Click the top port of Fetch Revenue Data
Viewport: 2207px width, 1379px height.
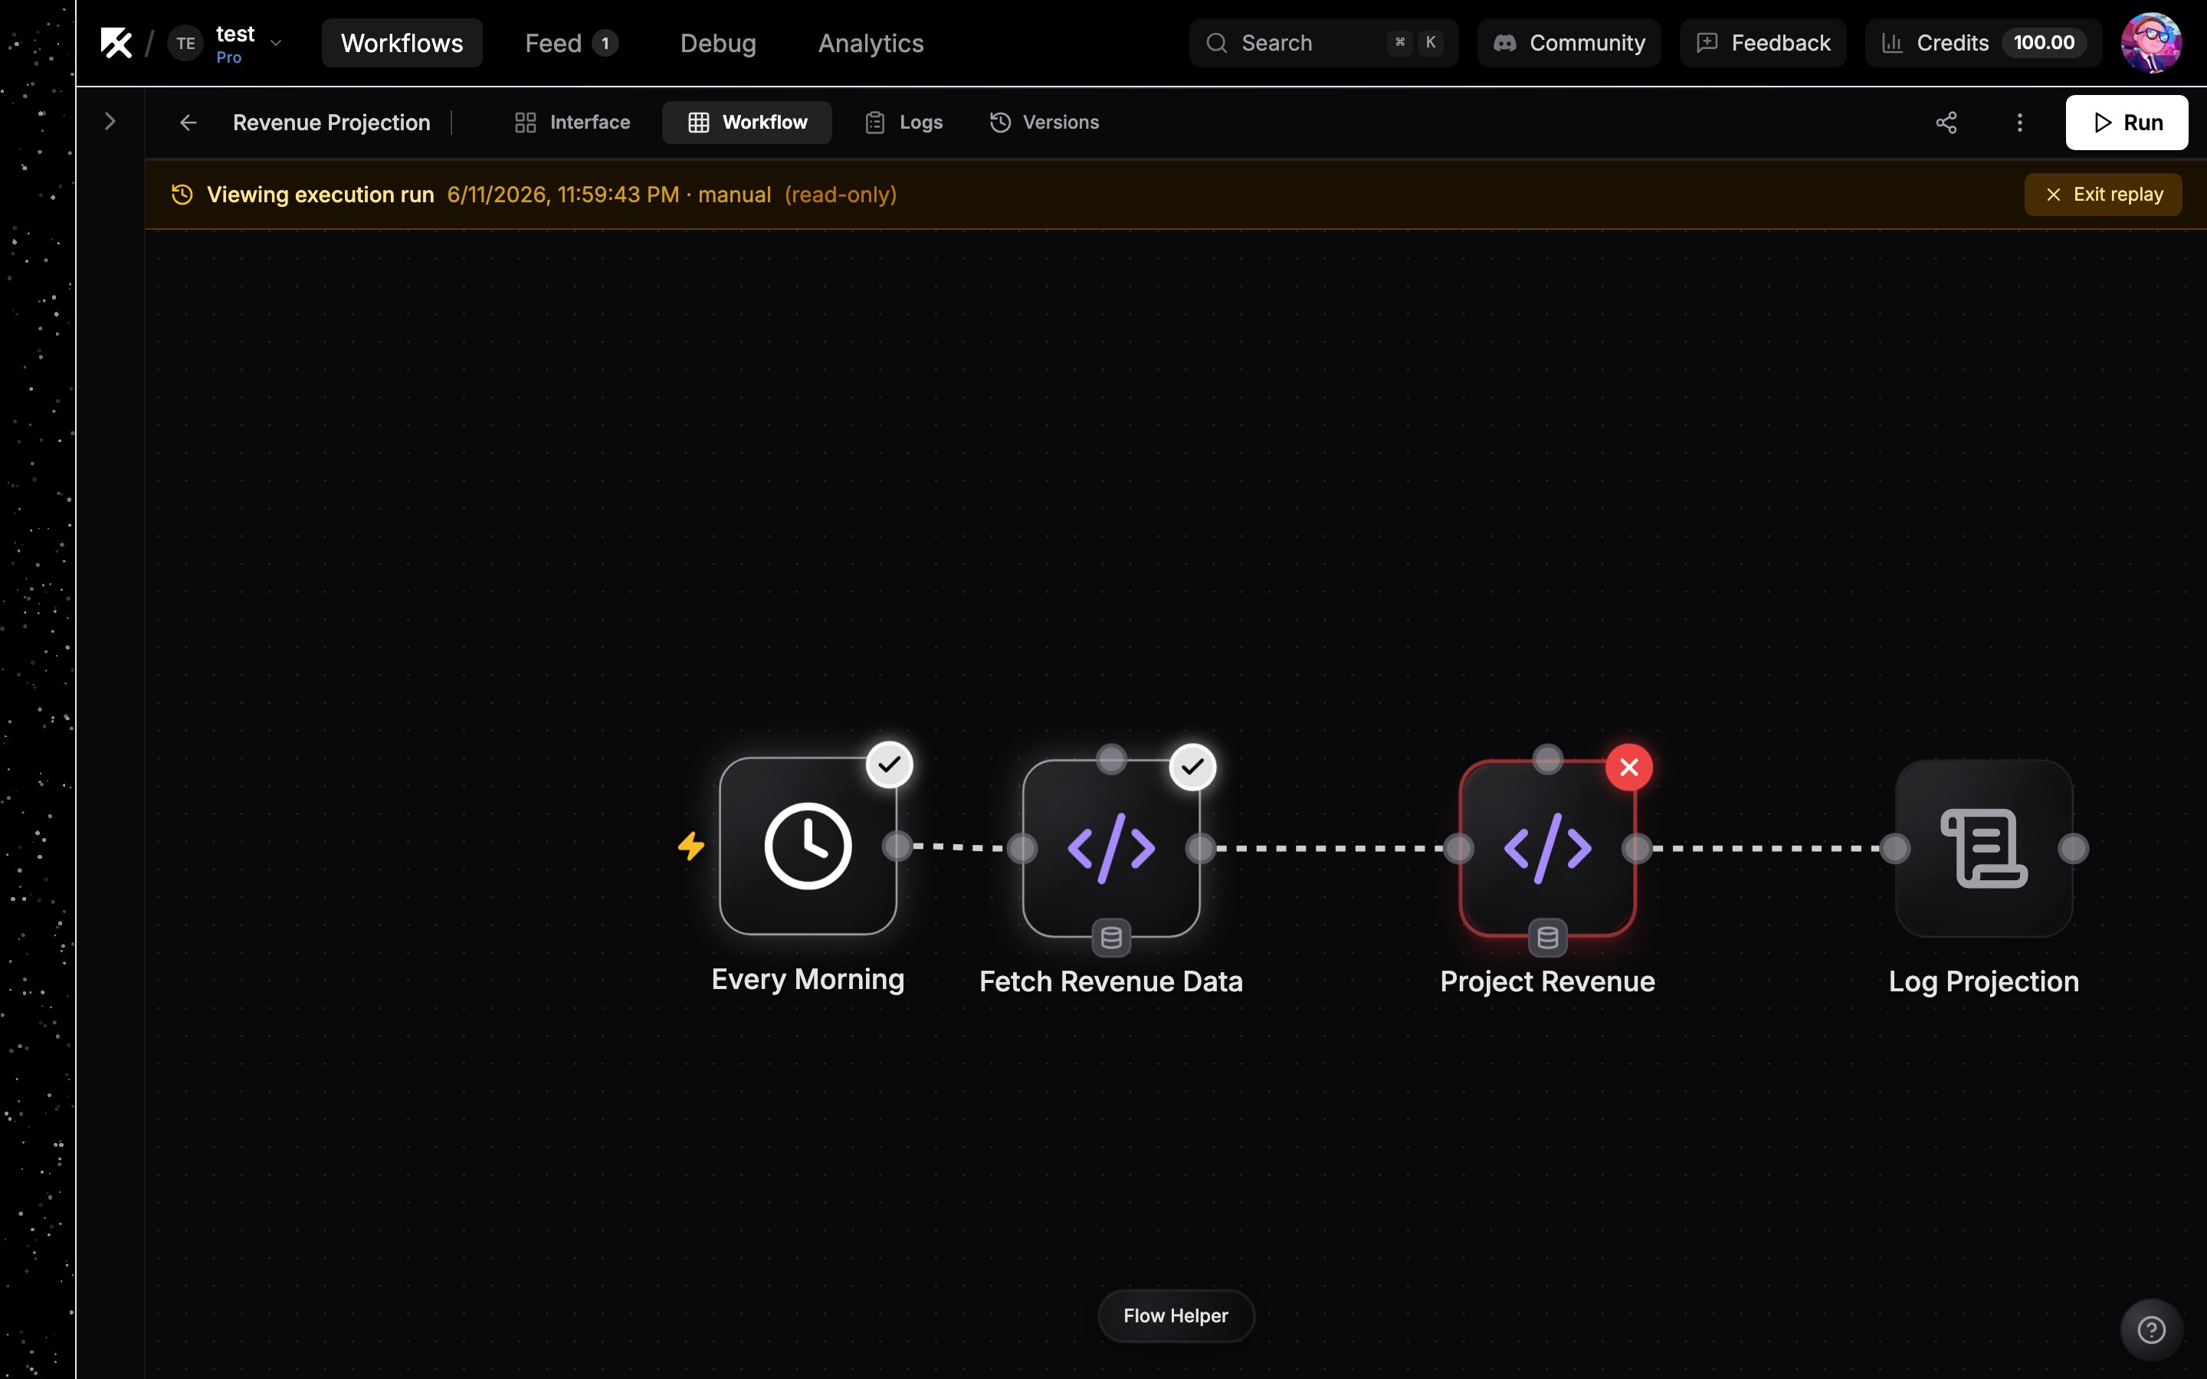pos(1111,758)
